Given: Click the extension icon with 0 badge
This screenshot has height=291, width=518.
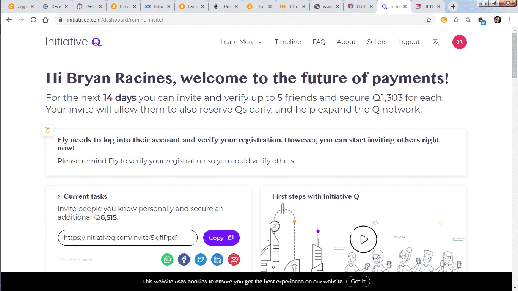Looking at the screenshot, I should coord(481,20).
